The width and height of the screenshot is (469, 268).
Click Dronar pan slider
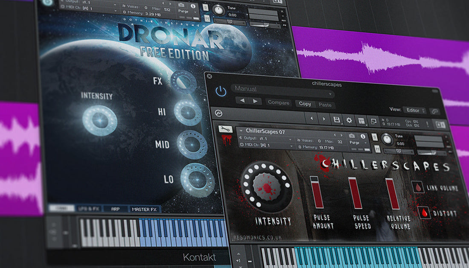click(x=230, y=22)
